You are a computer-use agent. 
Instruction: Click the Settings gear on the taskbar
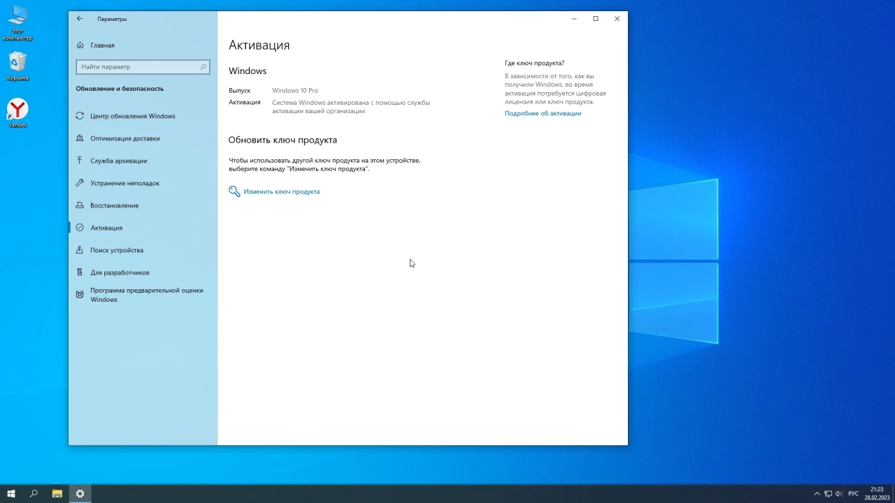(x=80, y=494)
